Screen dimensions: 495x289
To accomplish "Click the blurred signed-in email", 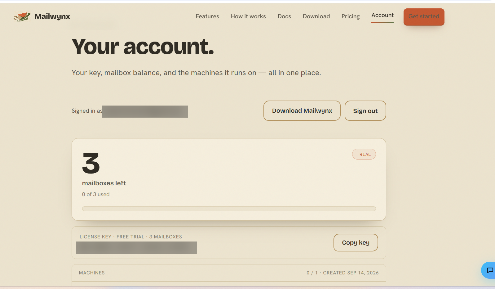I will tap(145, 111).
